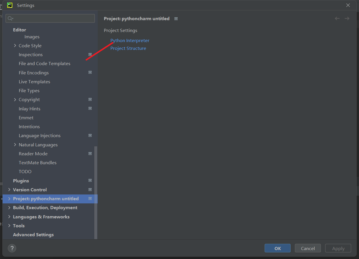
Task: Open help with the question mark button
Action: click(12, 248)
